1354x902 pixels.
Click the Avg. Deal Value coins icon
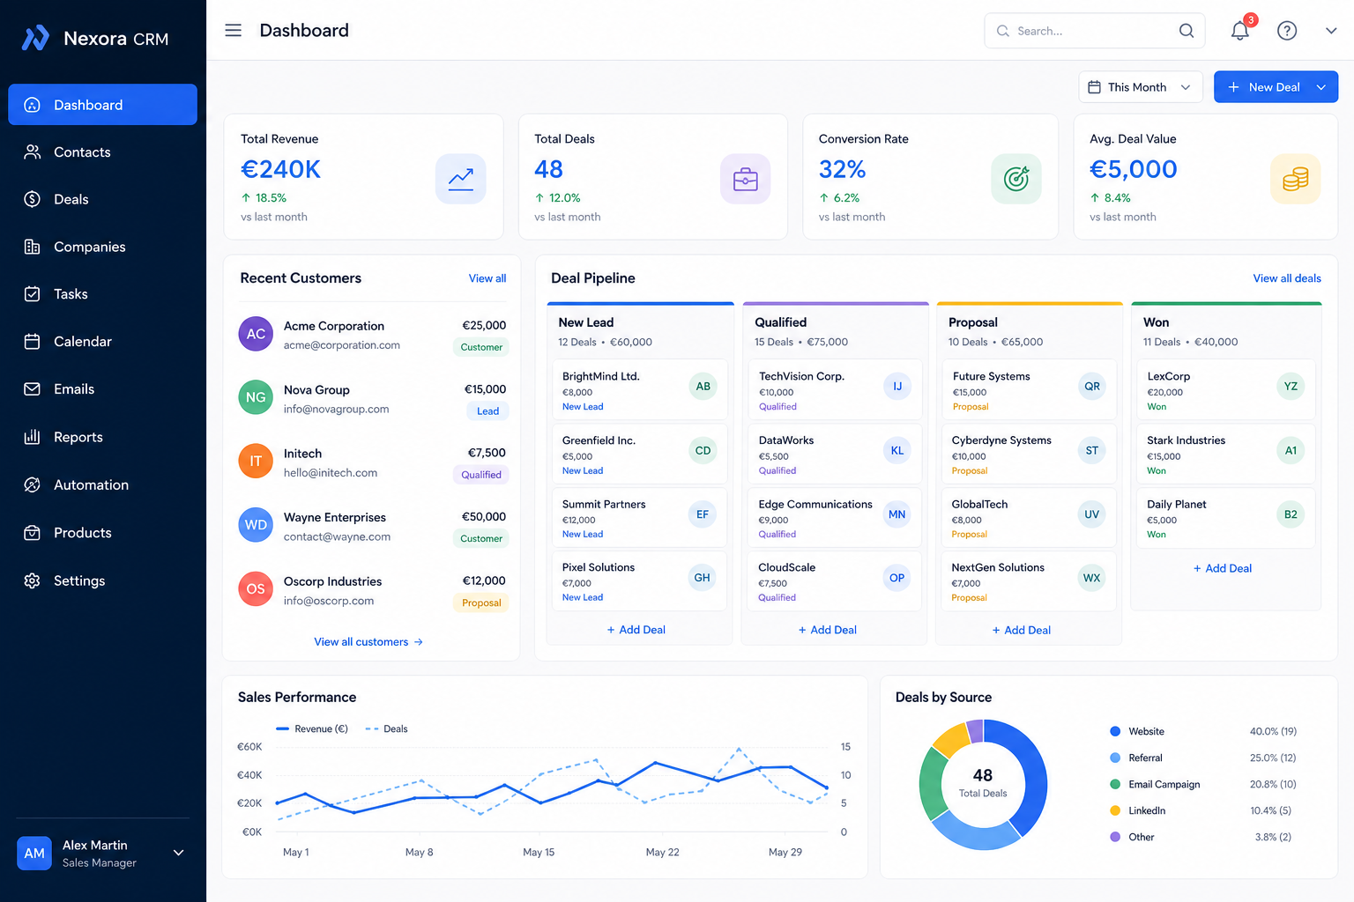pyautogui.click(x=1296, y=179)
